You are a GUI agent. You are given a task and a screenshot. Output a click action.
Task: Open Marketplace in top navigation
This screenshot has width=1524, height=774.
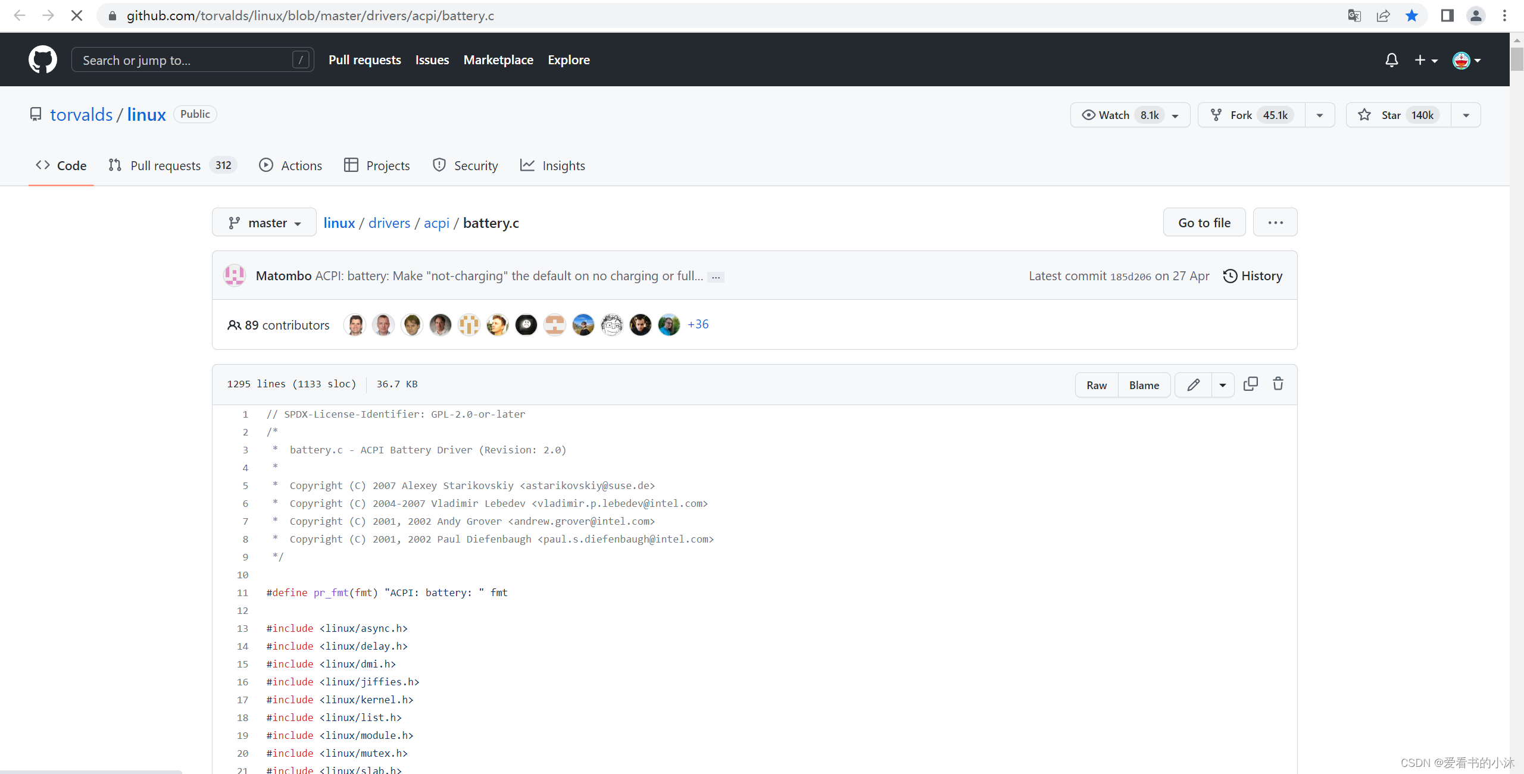coord(498,59)
